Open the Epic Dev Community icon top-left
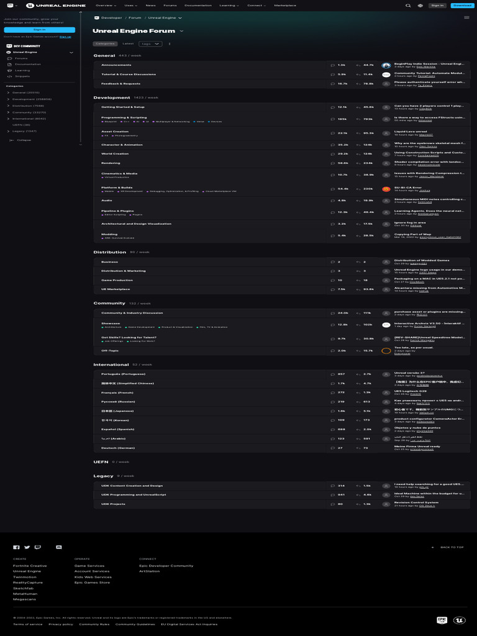The height and width of the screenshot is (636, 477). (10, 5)
